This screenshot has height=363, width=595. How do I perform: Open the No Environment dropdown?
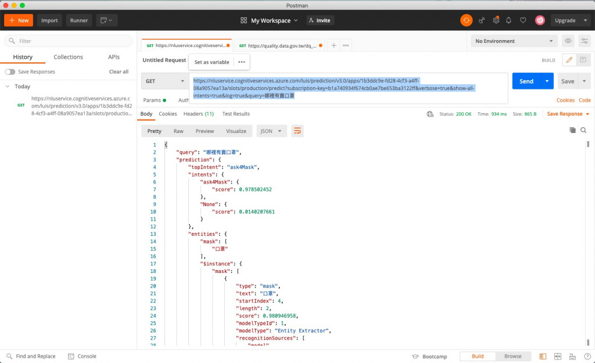(514, 41)
